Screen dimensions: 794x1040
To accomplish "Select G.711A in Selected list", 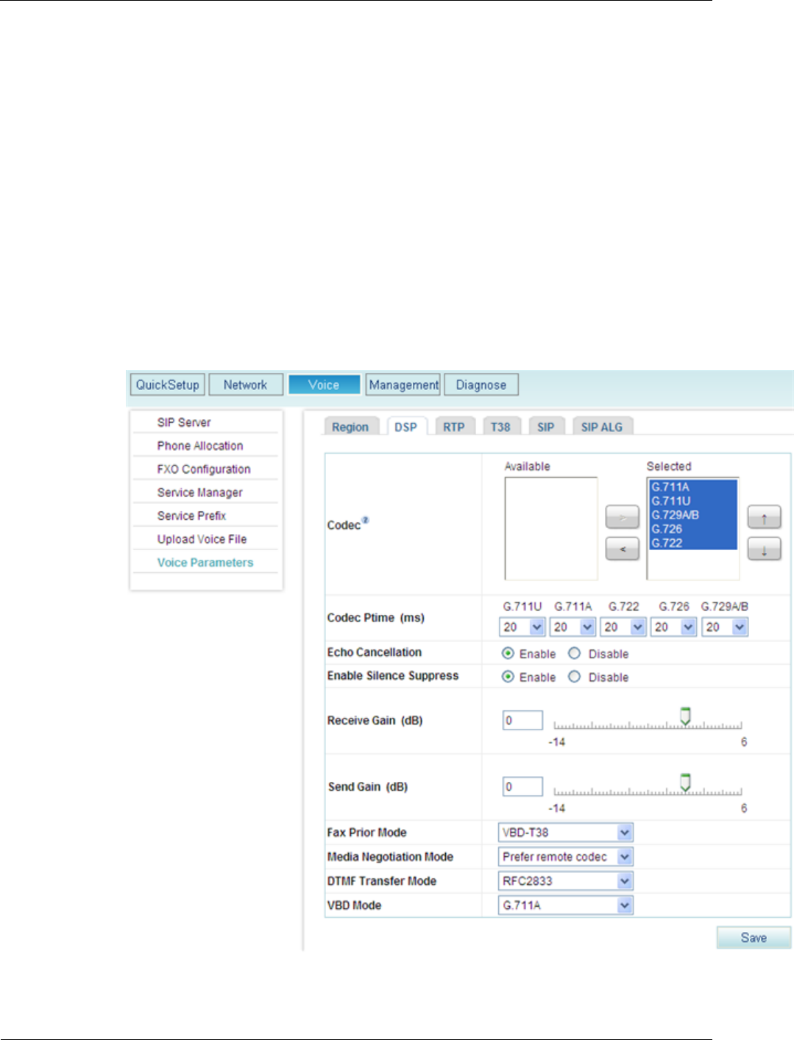I will click(692, 487).
